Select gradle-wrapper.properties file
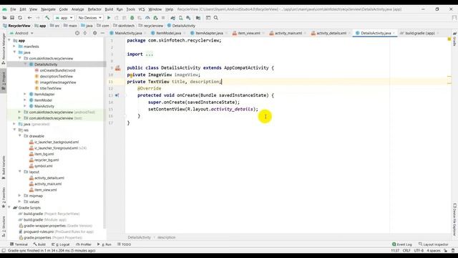 pos(56,226)
